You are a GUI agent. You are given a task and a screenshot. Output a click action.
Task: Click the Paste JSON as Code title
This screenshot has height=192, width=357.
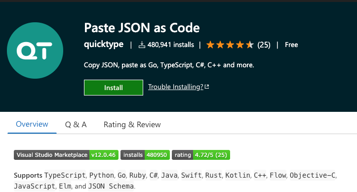point(142,28)
